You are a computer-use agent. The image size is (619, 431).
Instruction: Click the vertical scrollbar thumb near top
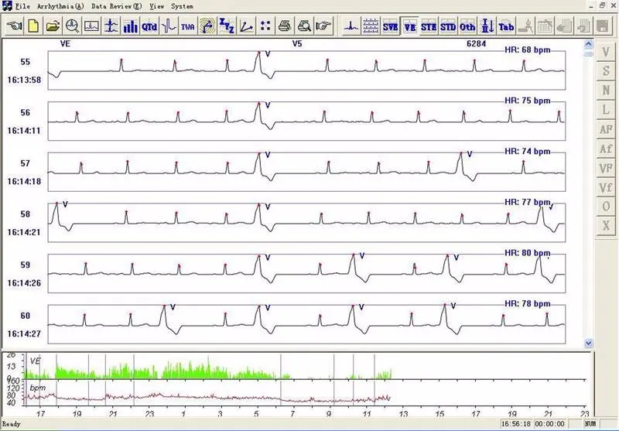tap(588, 54)
